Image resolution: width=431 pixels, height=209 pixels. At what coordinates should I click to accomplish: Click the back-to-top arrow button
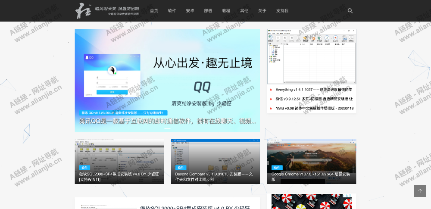coord(420,191)
